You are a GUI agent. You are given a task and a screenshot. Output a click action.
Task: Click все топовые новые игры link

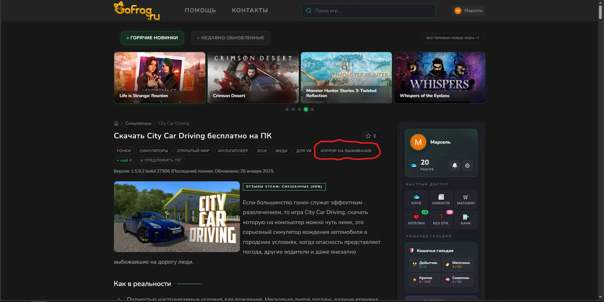[x=453, y=38]
